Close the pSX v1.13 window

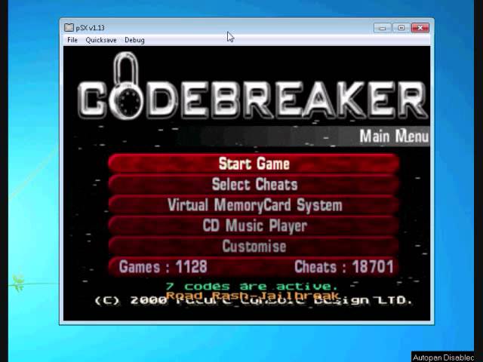(420, 28)
